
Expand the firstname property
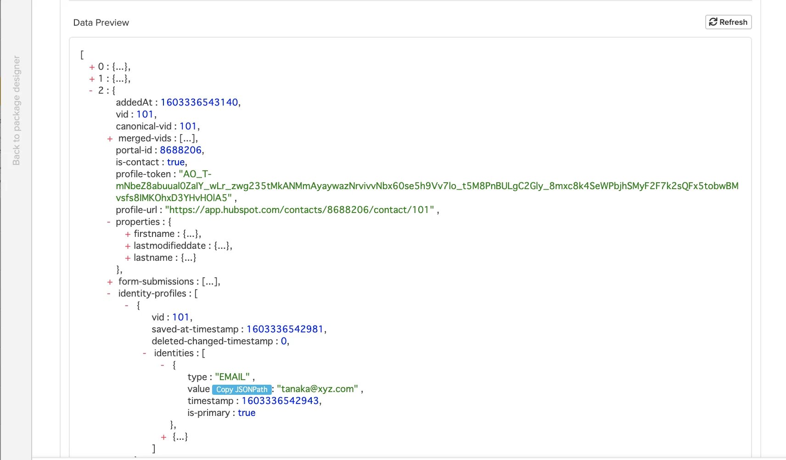coord(128,234)
